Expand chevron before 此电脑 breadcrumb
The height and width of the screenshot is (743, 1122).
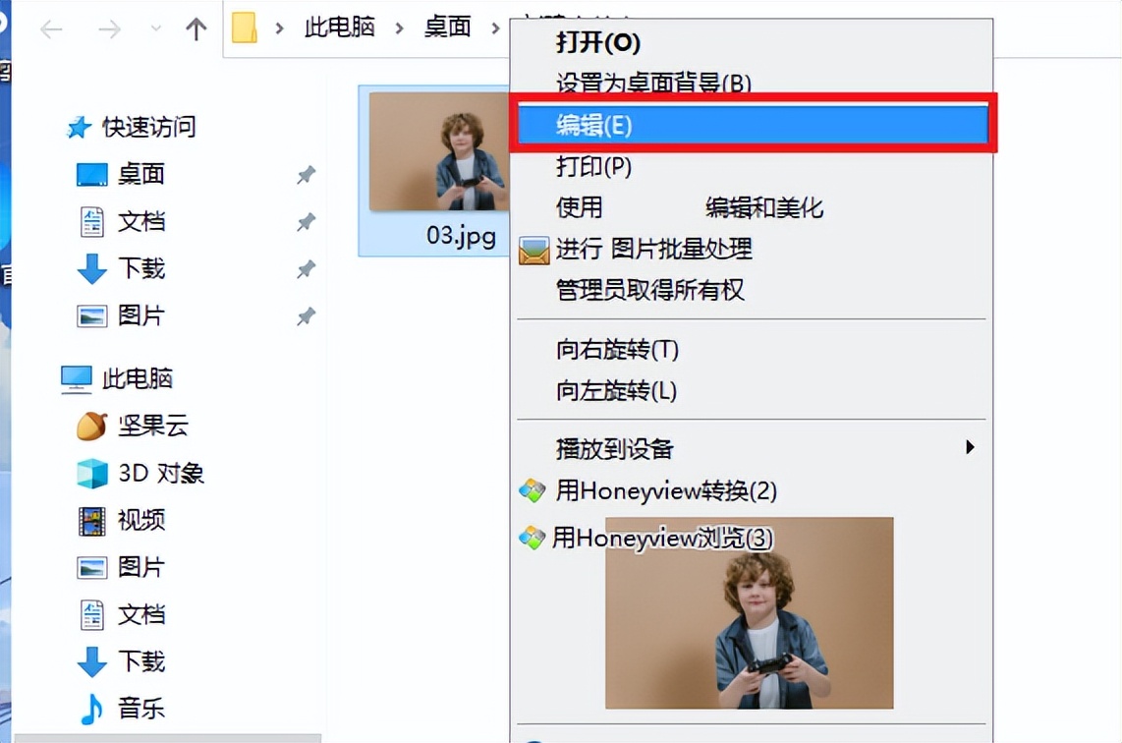pos(280,29)
